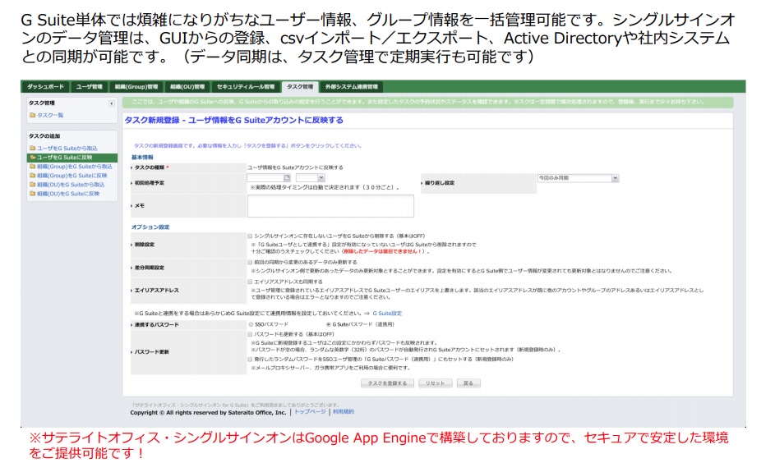The image size is (775, 472).
Task: Open the 組織(Group)管理 tab
Action: tap(136, 87)
